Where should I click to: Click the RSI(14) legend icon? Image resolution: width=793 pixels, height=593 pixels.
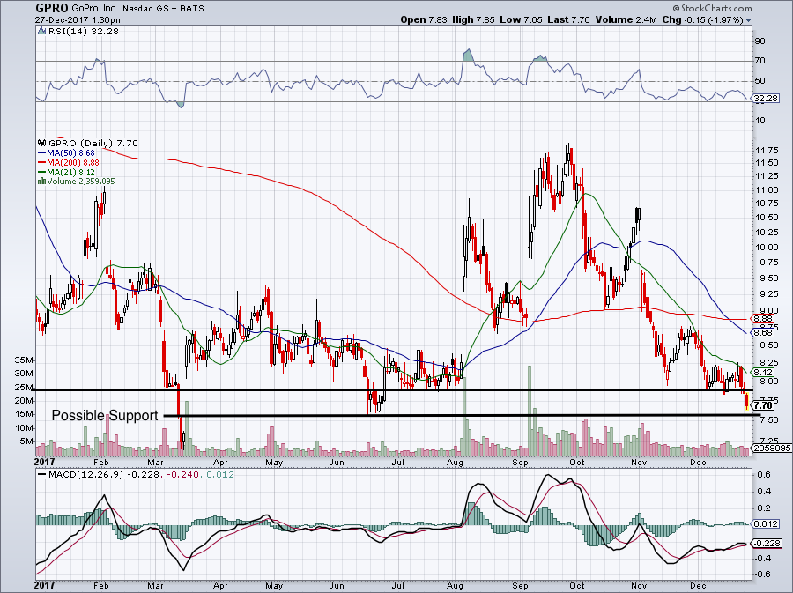(x=42, y=32)
